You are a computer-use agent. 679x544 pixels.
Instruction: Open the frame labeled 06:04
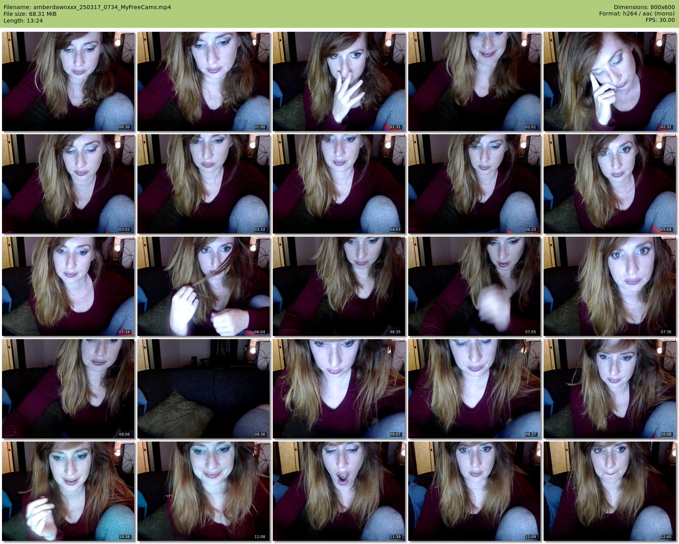click(x=204, y=286)
